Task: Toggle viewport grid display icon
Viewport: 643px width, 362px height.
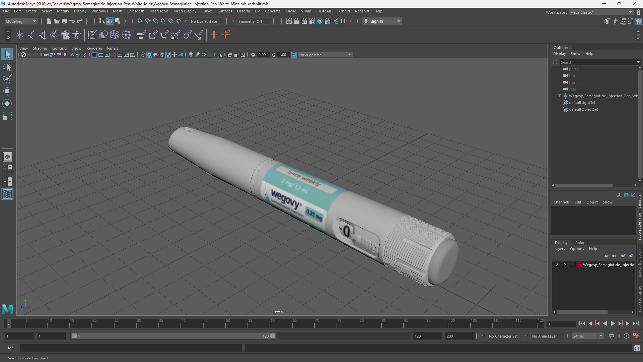Action: (94, 55)
